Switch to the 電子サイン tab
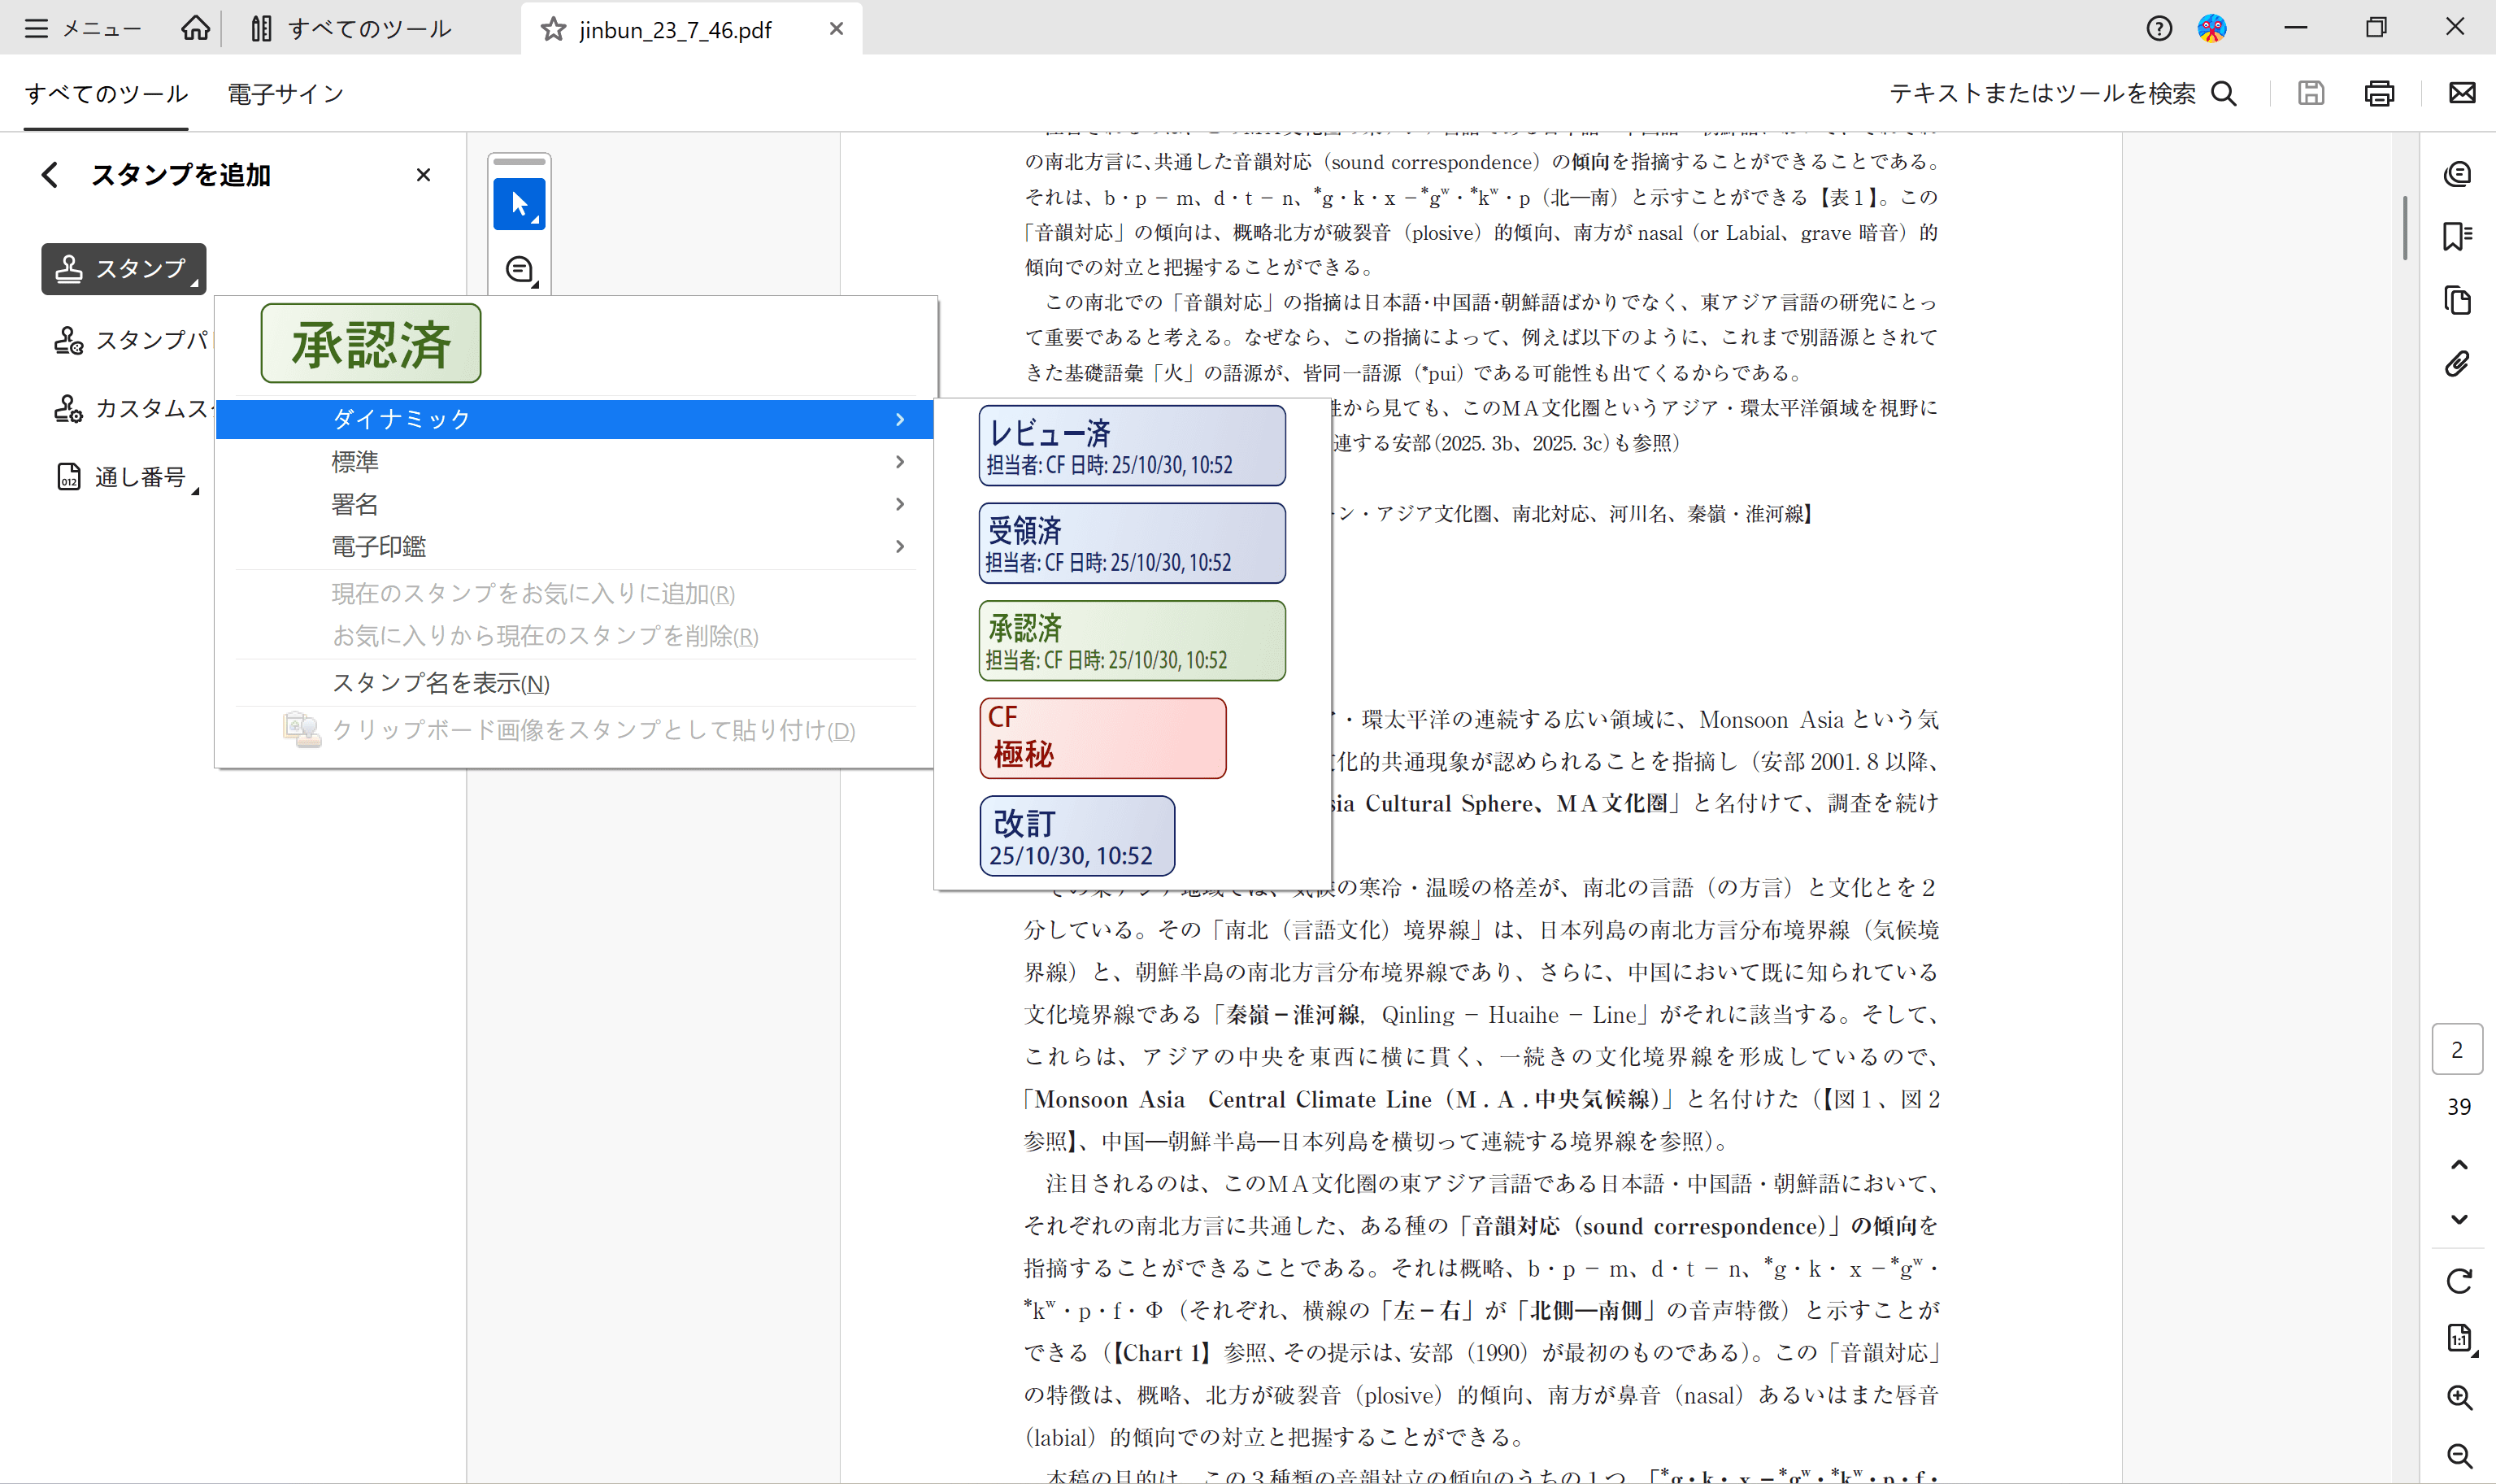 click(x=284, y=93)
